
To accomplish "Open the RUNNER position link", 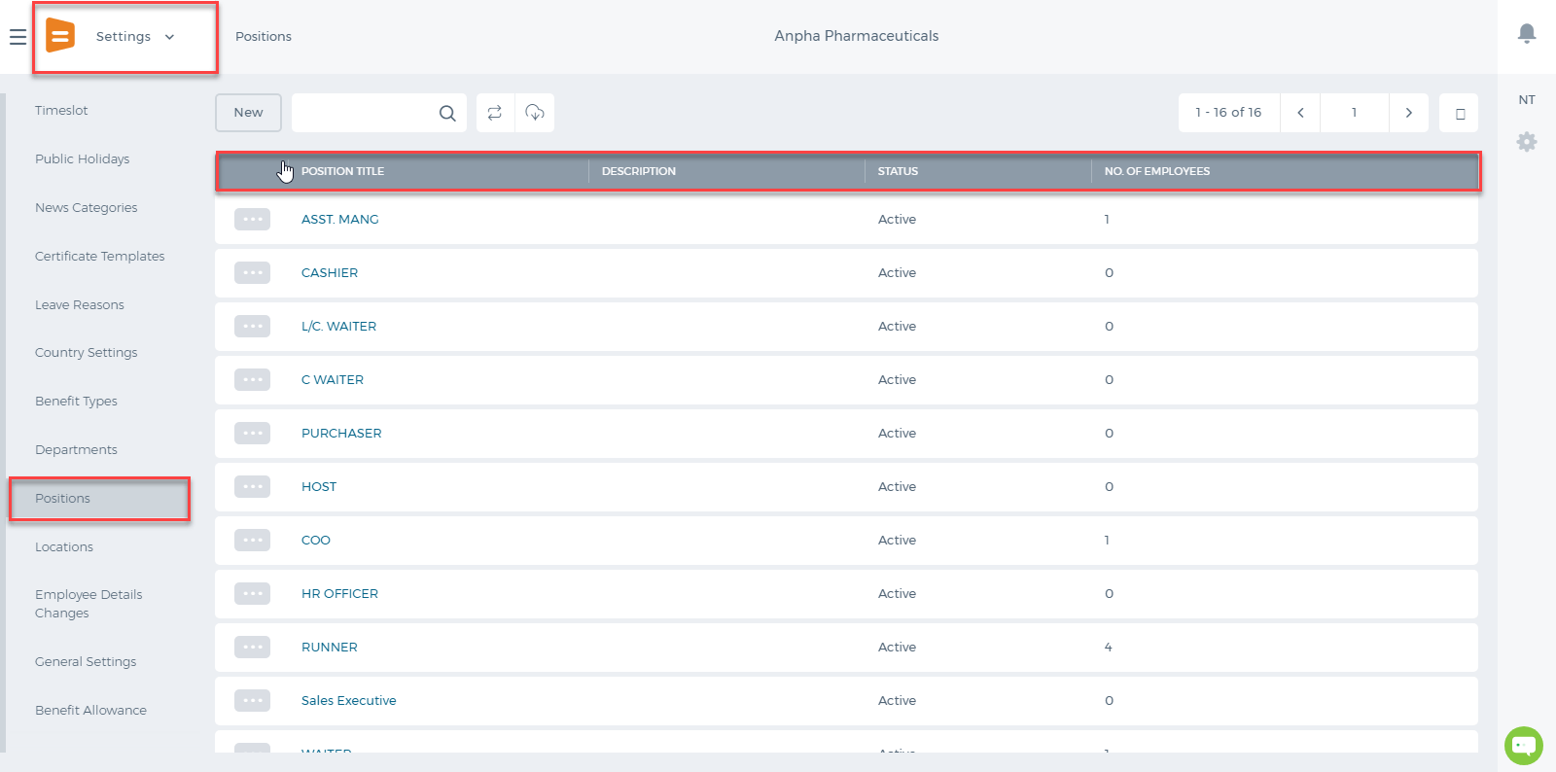I will click(330, 648).
